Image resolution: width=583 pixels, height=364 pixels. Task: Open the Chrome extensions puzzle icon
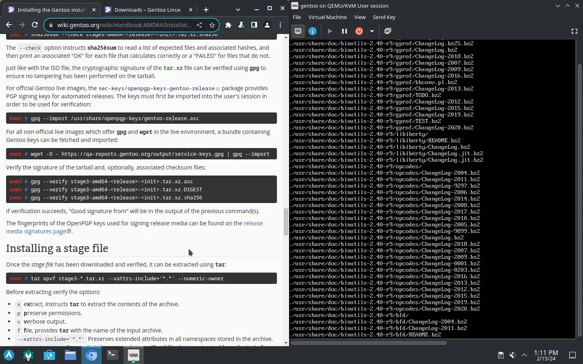228,25
